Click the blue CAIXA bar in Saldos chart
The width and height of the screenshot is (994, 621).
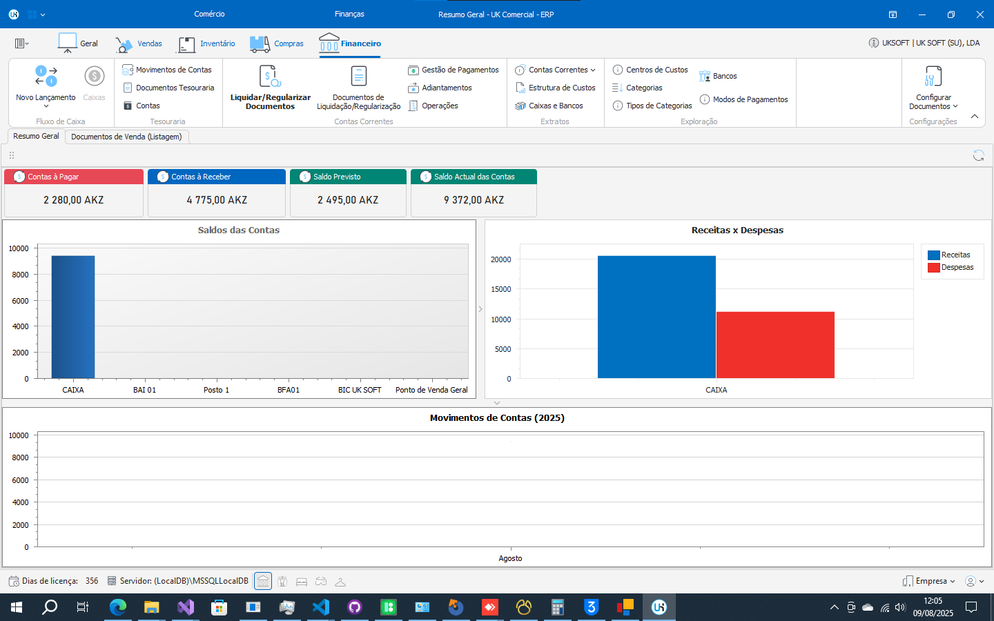(x=73, y=317)
